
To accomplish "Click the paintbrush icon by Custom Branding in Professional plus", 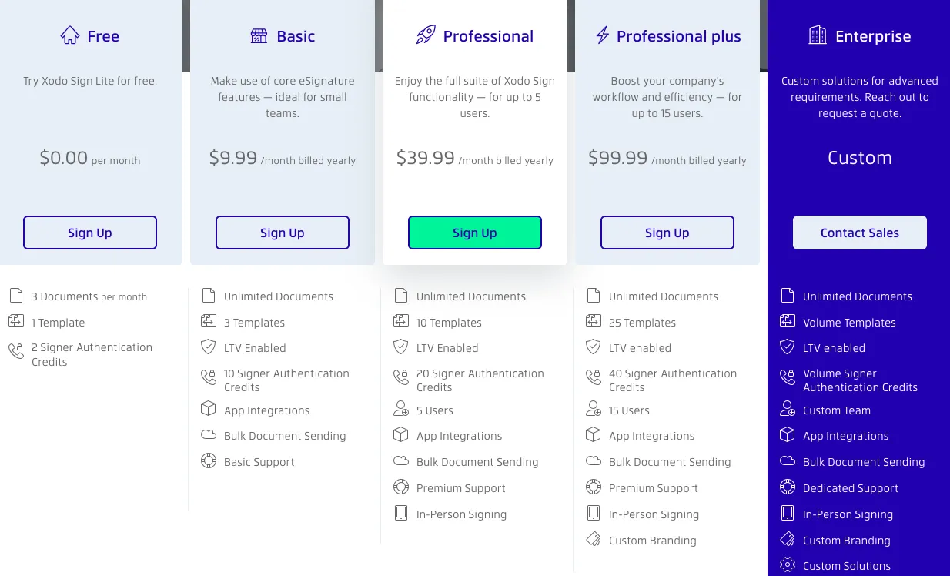I will [593, 539].
